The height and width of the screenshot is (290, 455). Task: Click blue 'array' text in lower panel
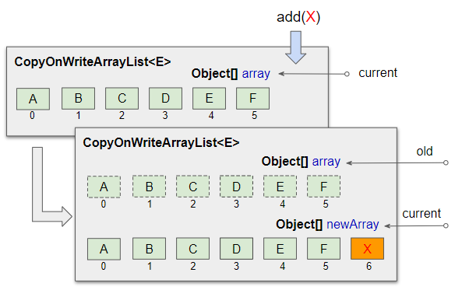pos(326,162)
